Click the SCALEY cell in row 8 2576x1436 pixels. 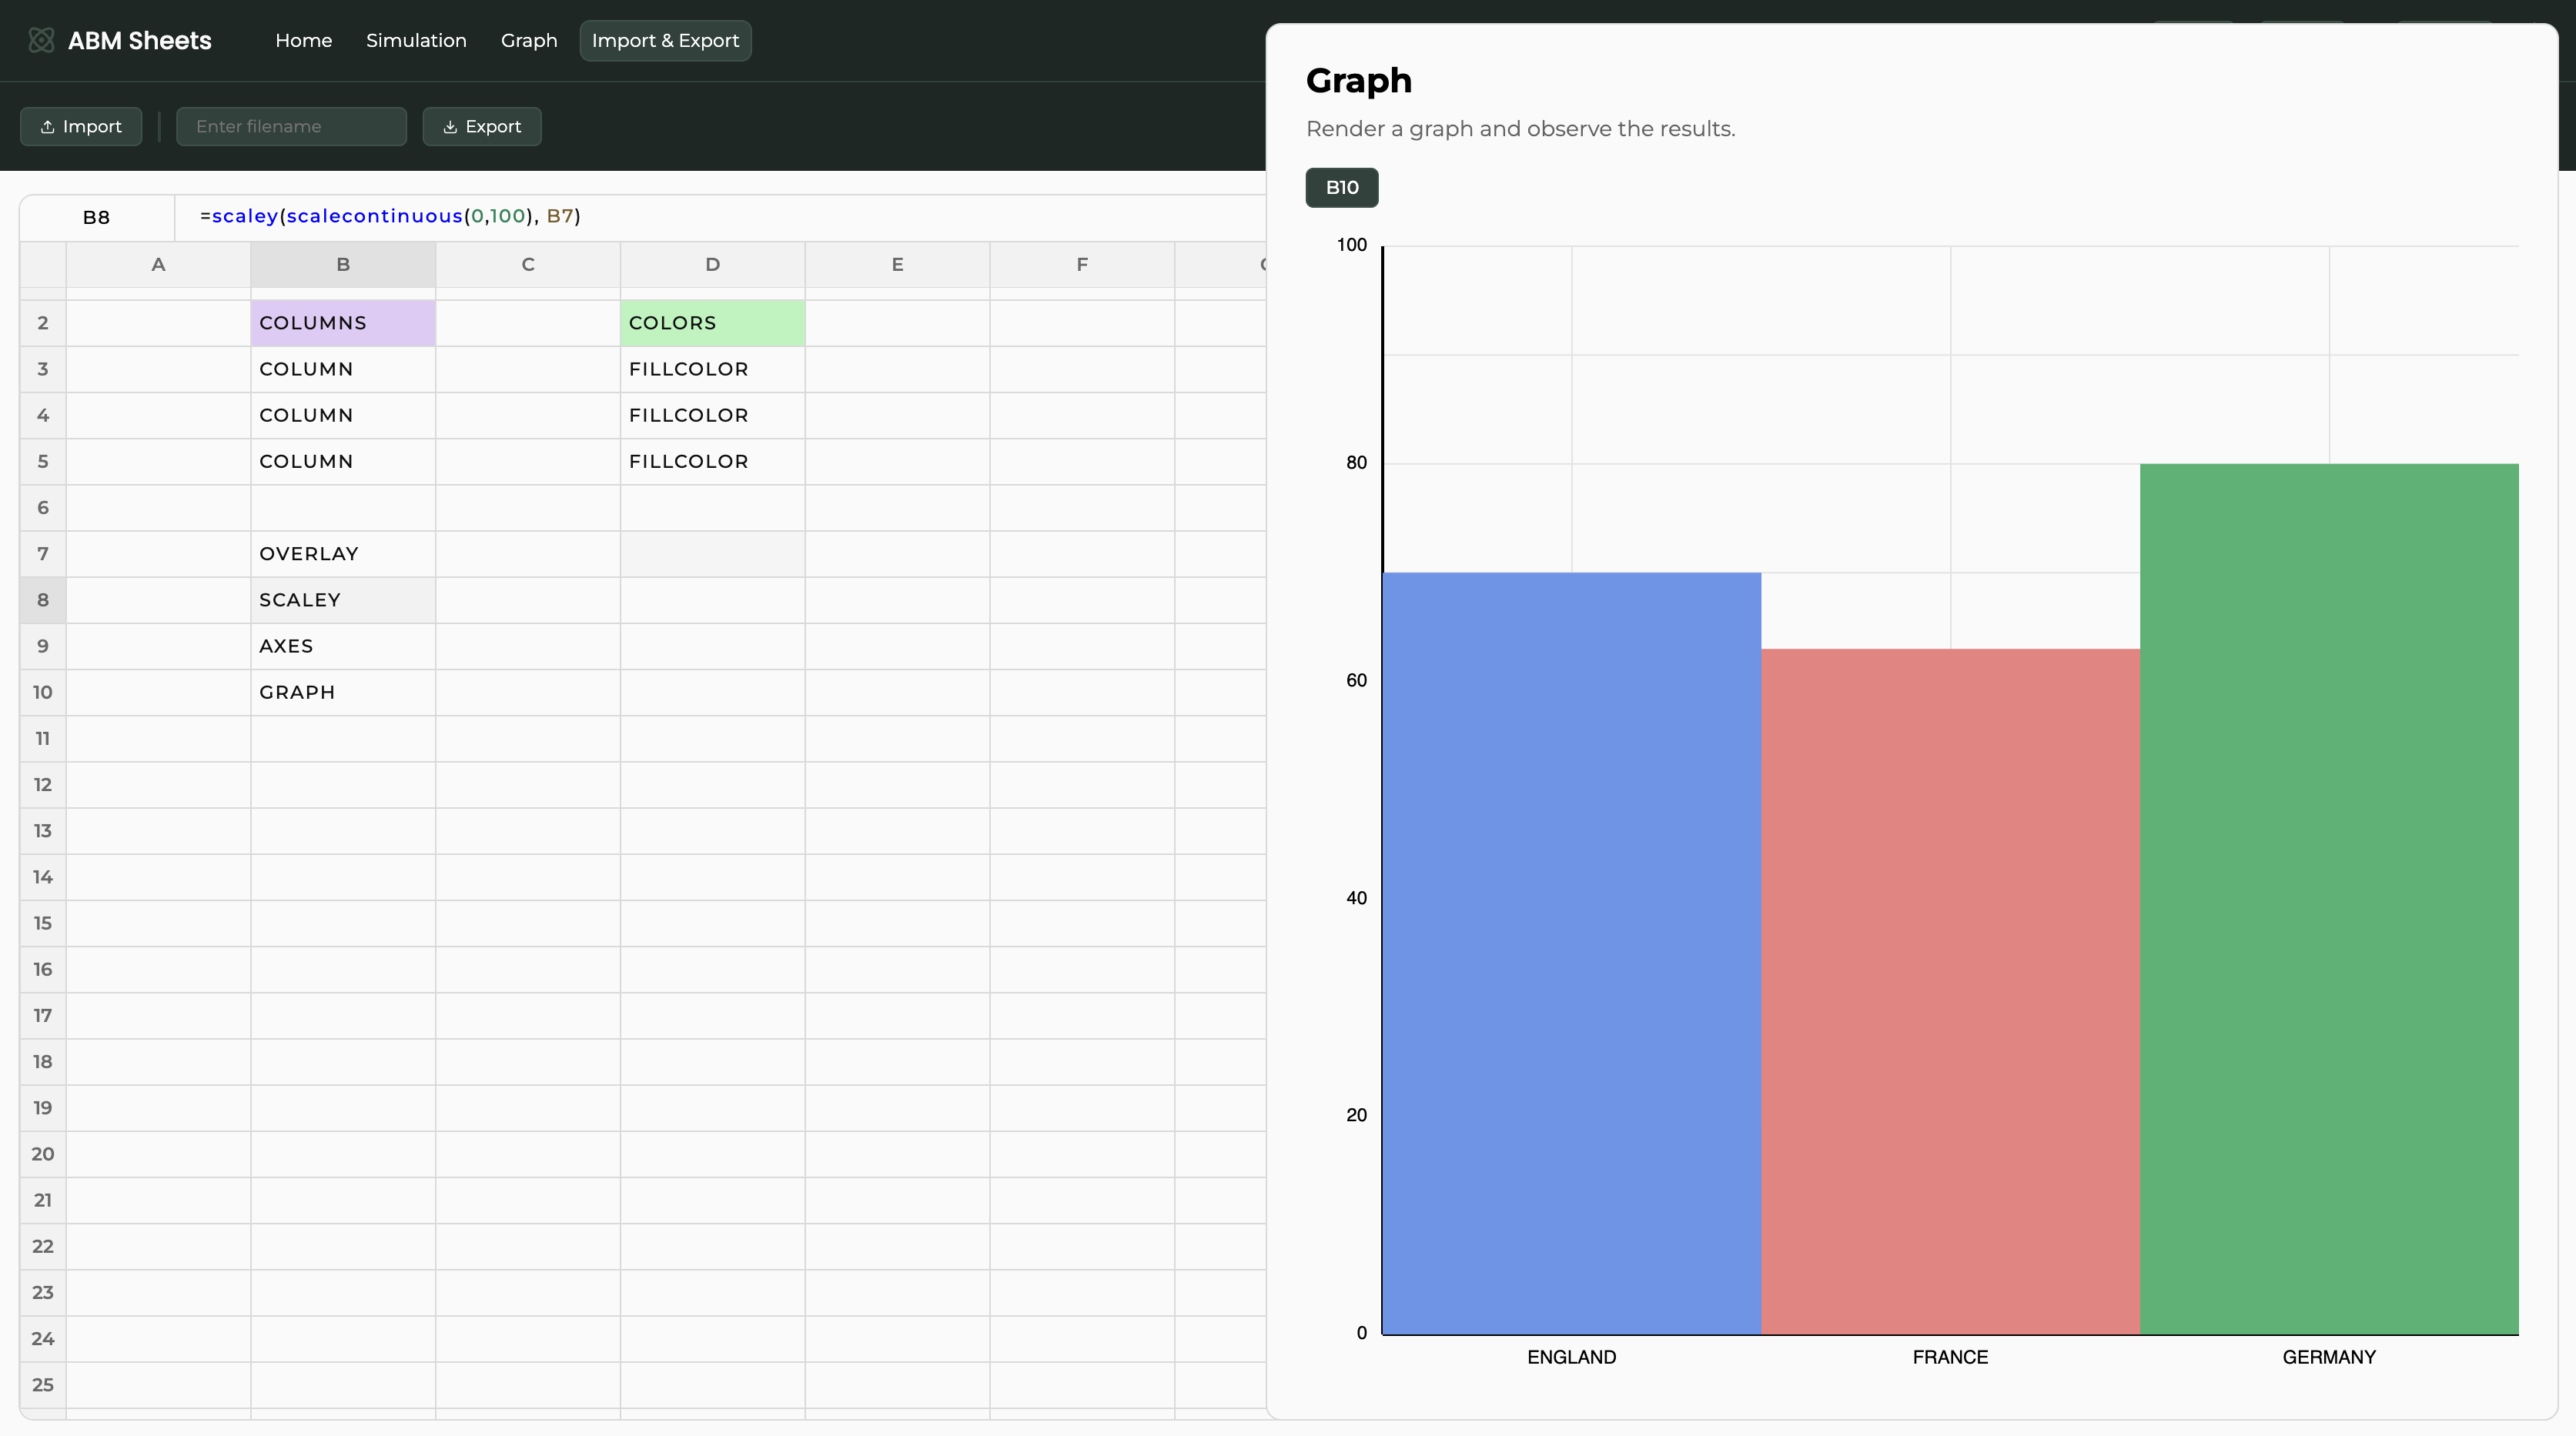coord(343,599)
